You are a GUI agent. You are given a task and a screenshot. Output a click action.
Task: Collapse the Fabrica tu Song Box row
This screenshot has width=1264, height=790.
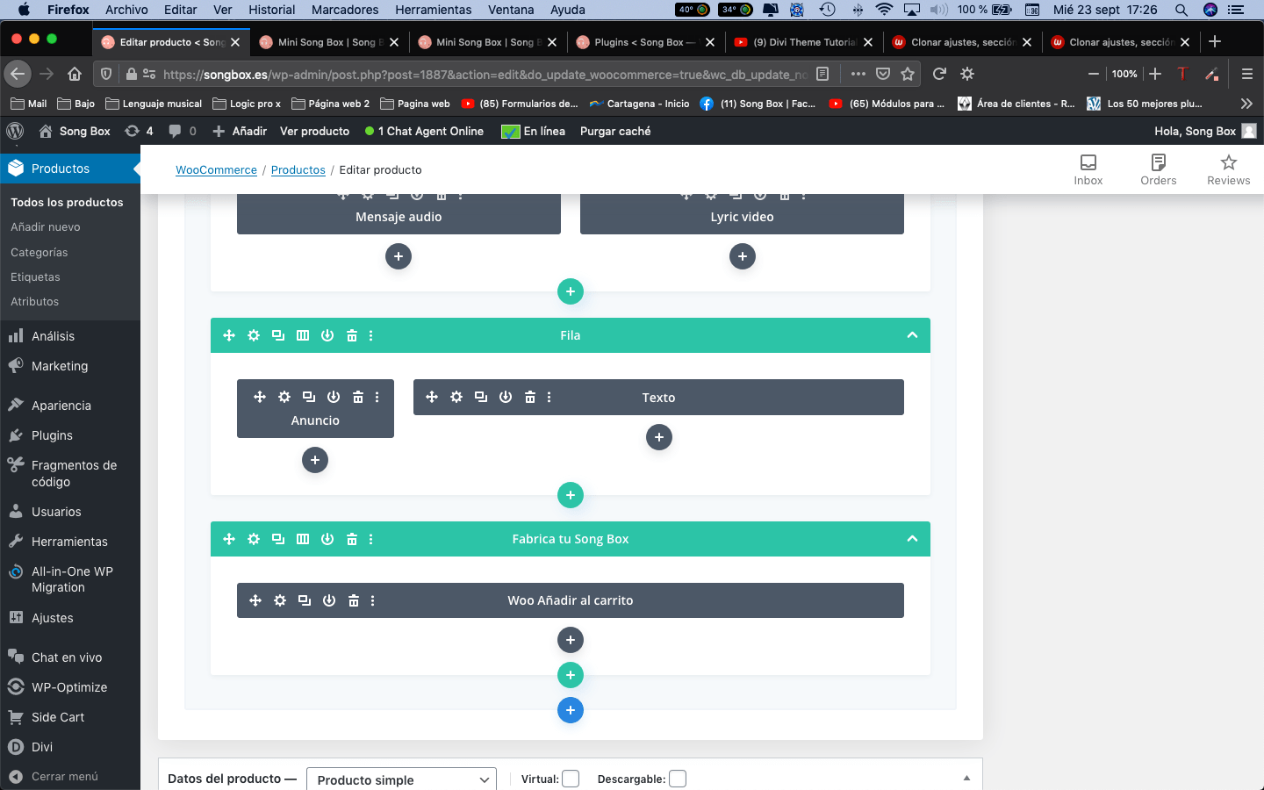[912, 539]
